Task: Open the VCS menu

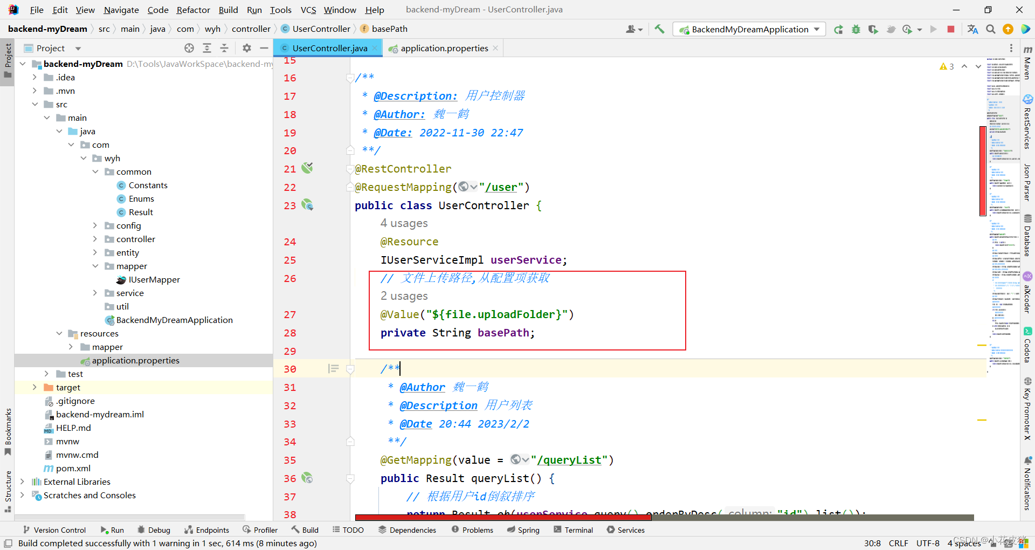Action: pos(308,10)
